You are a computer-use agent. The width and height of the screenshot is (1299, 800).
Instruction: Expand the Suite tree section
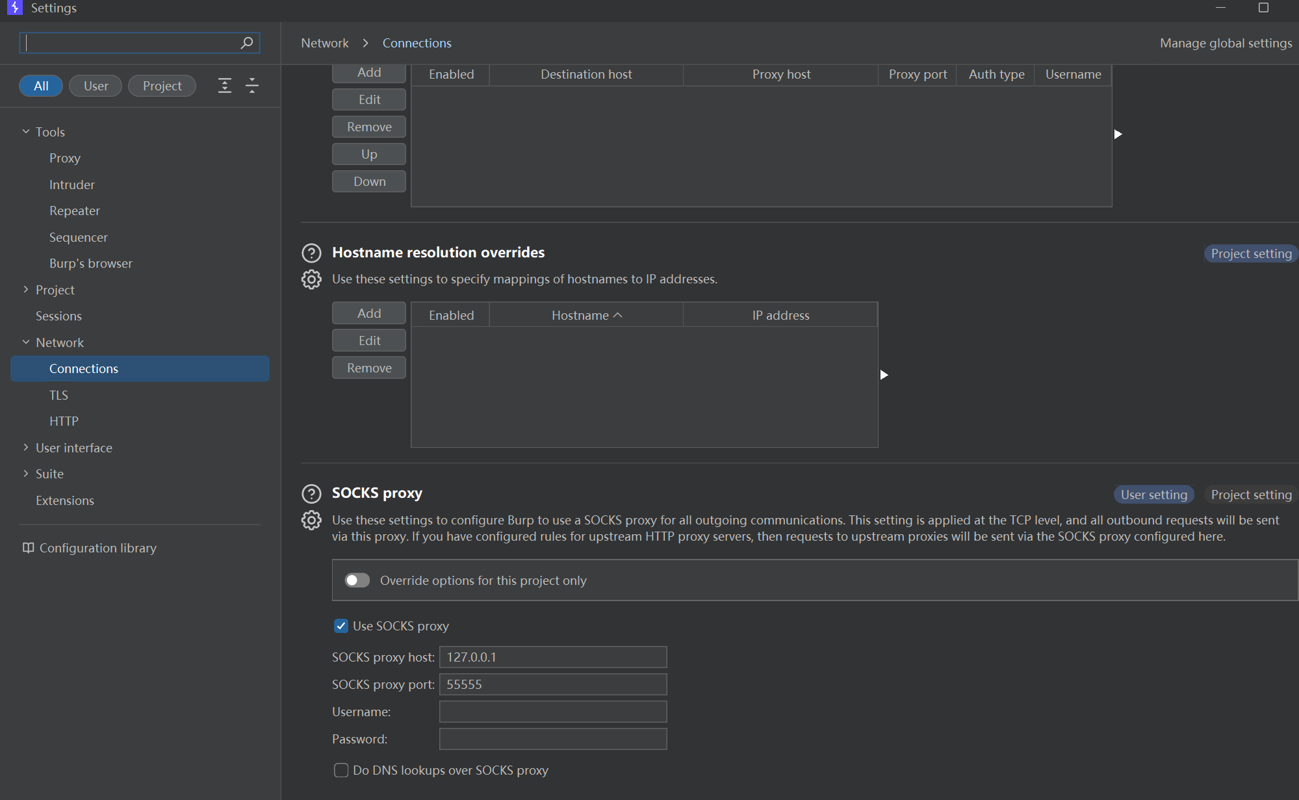click(26, 473)
